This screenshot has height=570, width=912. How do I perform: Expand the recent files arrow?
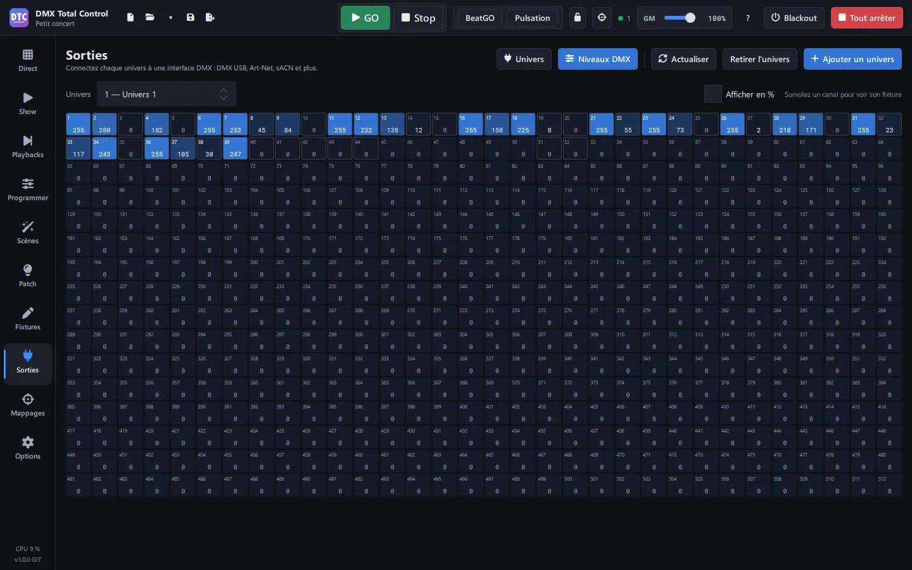pyautogui.click(x=170, y=18)
